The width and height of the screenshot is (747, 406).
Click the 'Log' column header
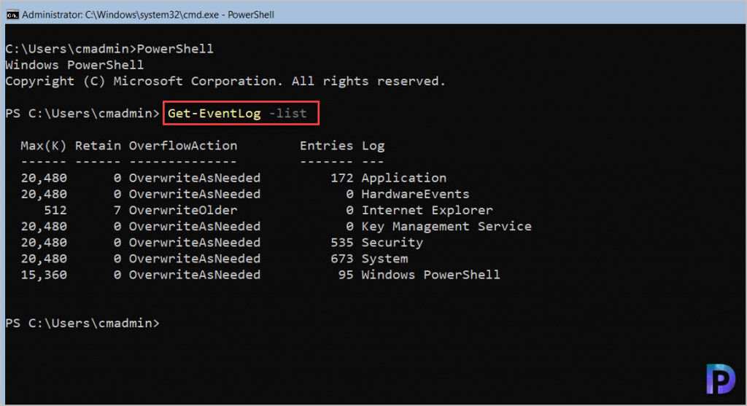click(373, 146)
